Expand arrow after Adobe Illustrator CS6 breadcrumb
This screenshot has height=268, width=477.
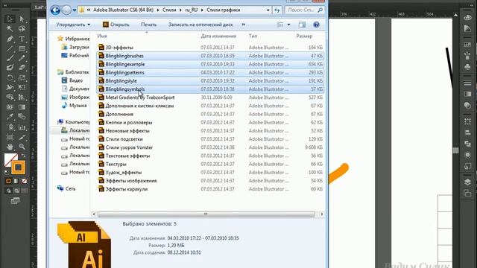click(158, 10)
